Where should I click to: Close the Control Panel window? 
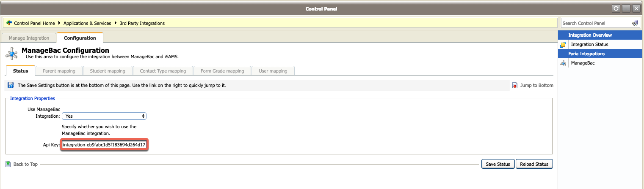coord(636,8)
